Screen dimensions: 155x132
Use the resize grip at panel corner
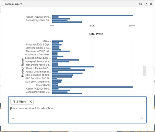(x=152, y=130)
